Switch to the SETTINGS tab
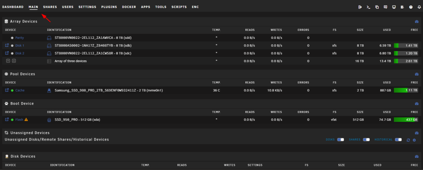The image size is (423, 170). point(88,7)
